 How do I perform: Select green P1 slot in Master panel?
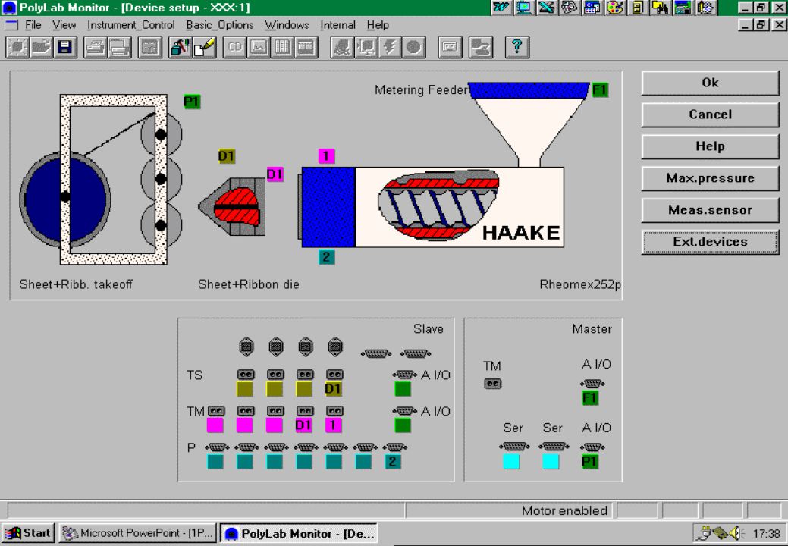point(590,462)
